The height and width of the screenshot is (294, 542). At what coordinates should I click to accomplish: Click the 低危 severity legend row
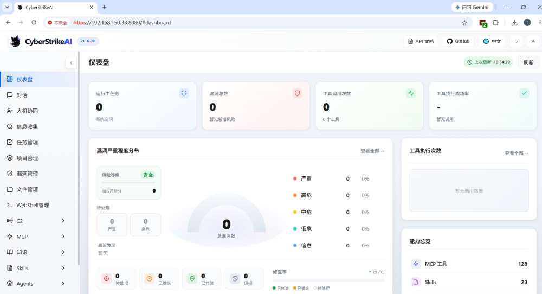click(331, 228)
